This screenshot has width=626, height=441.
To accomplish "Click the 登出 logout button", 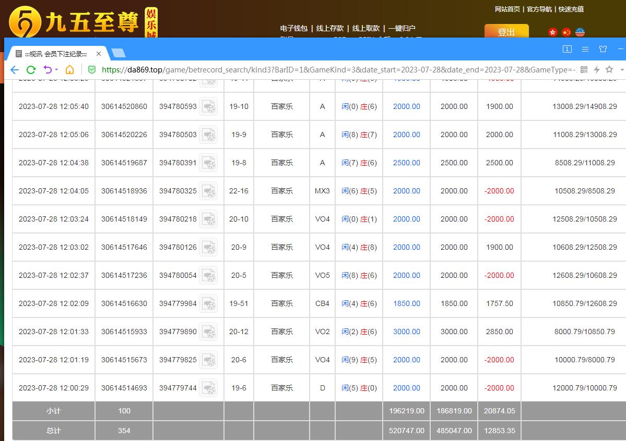I will coord(506,31).
